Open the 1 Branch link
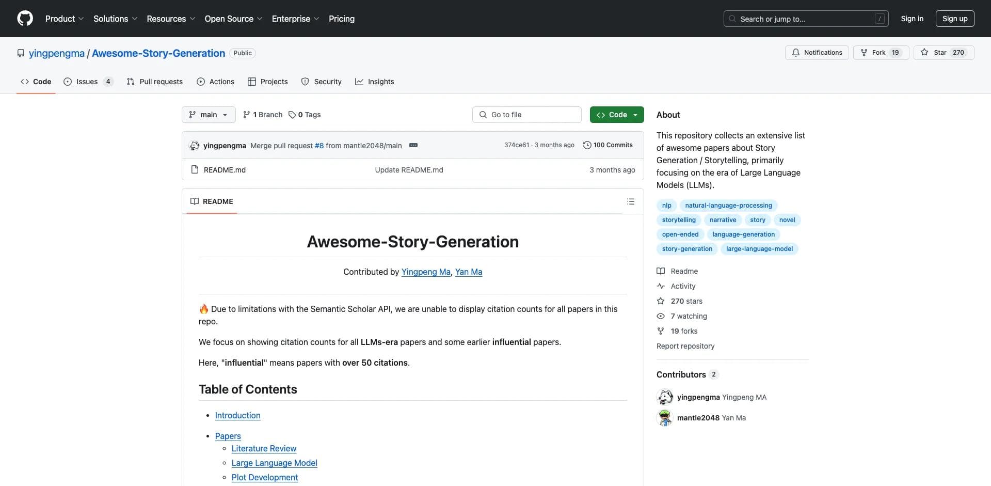Screen dimensions: 991x486 (263, 115)
